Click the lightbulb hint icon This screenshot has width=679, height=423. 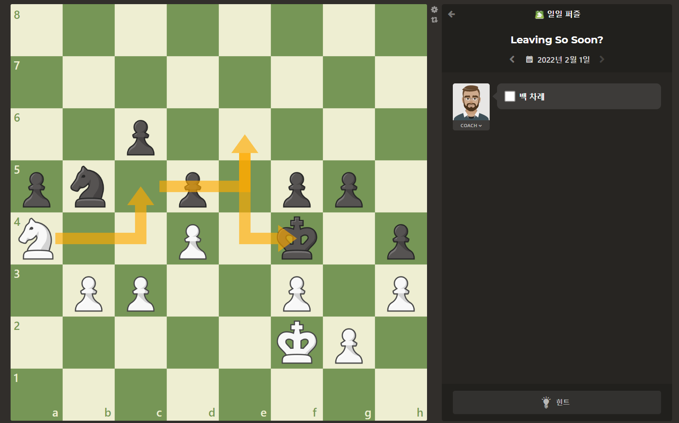coord(546,402)
